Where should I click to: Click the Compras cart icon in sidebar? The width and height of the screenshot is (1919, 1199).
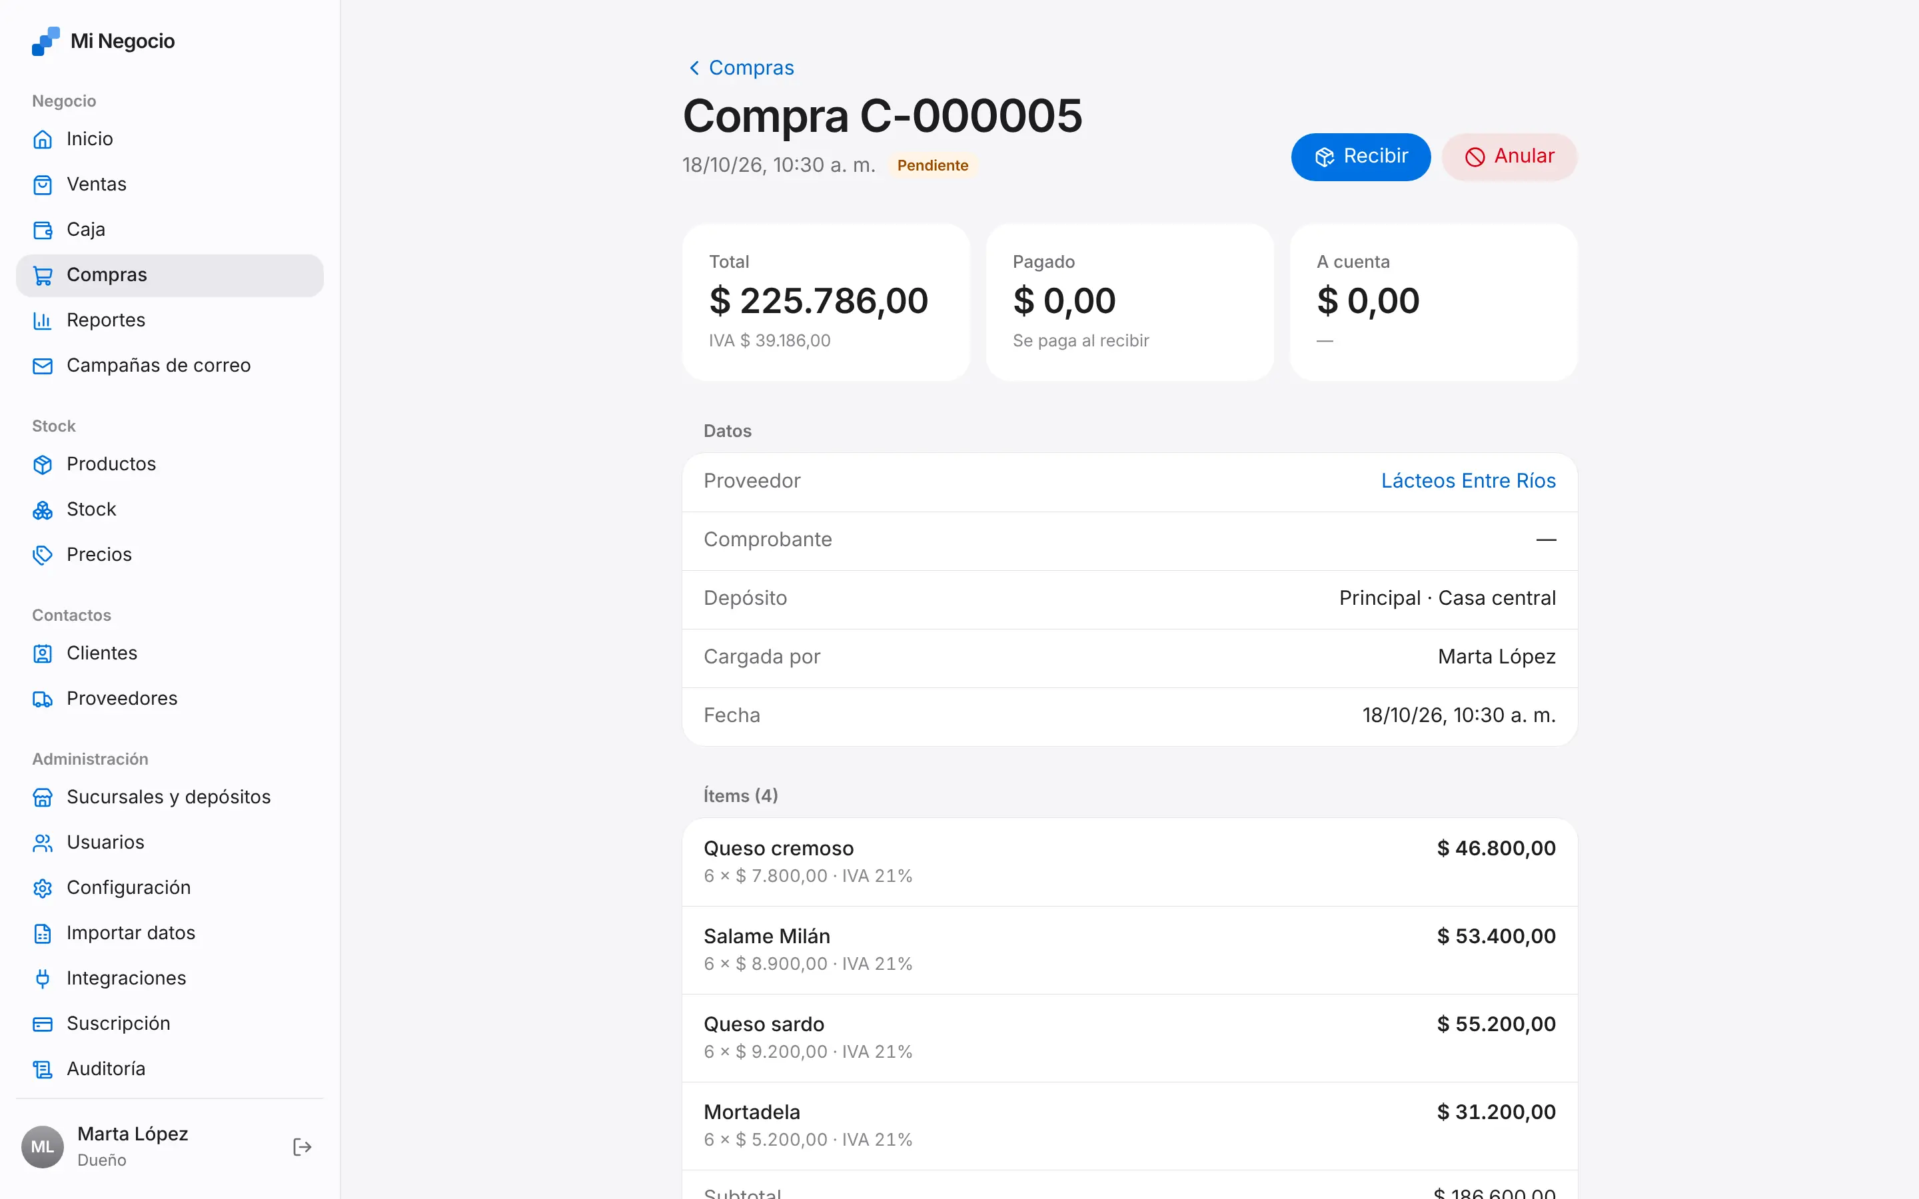(x=43, y=275)
